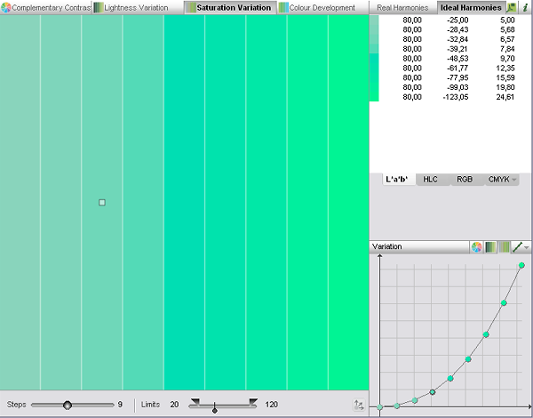The height and width of the screenshot is (418, 533).
Task: Click the light green stripes icon in Variation panel
Action: 503,246
